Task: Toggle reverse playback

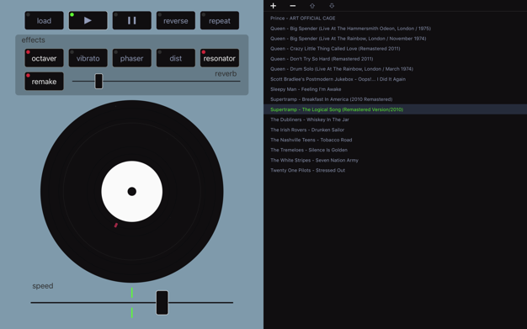Action: (176, 20)
